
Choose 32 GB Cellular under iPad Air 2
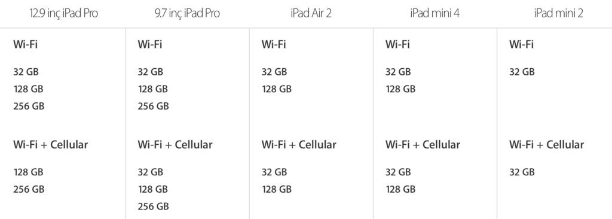274,172
